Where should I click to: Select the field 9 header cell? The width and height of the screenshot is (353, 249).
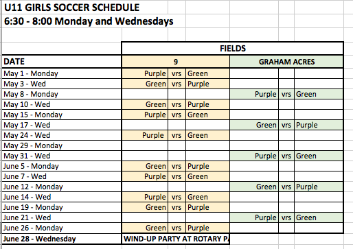pyautogui.click(x=176, y=62)
